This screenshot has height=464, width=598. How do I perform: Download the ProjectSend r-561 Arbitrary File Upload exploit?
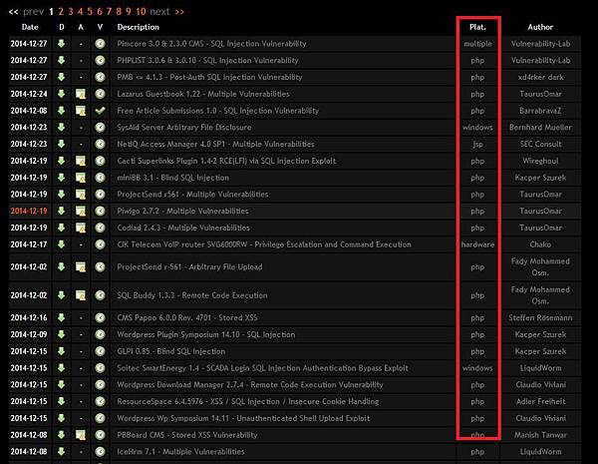(62, 267)
